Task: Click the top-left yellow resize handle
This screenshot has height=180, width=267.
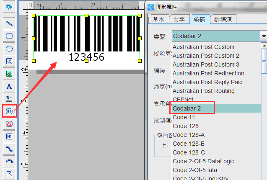Action: click(x=34, y=15)
